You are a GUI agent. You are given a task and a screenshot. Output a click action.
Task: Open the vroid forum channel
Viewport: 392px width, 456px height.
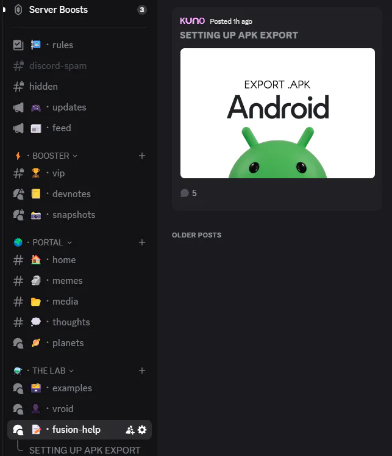[x=80, y=409]
